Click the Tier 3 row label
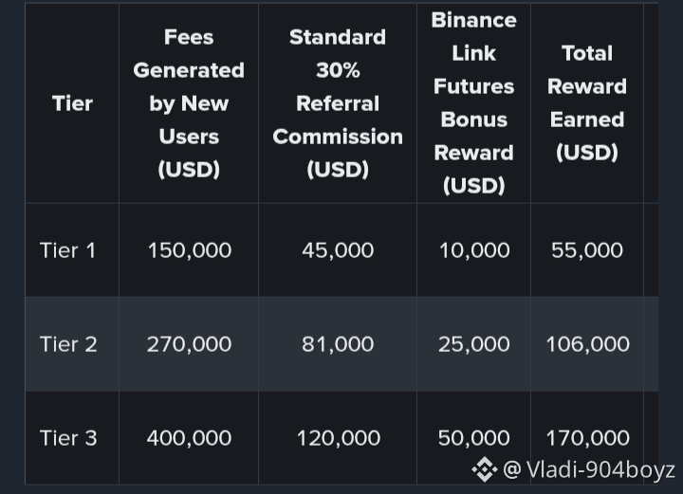Image resolution: width=683 pixels, height=494 pixels. [68, 438]
